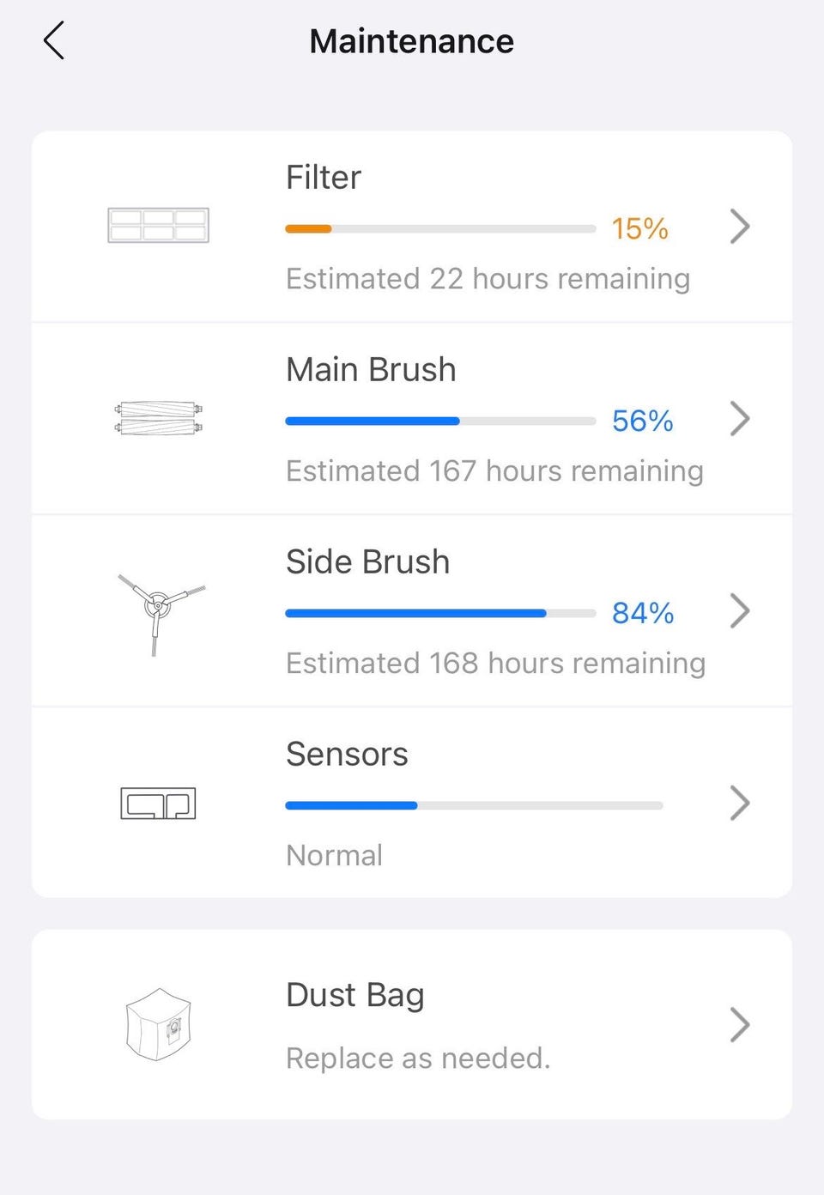
Task: Open Side Brush chevron arrow
Action: point(740,611)
